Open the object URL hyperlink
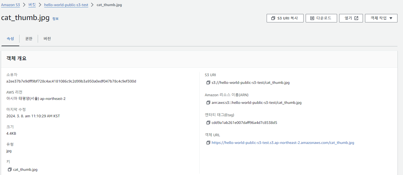The height and width of the screenshot is (175, 403). pyautogui.click(x=283, y=143)
